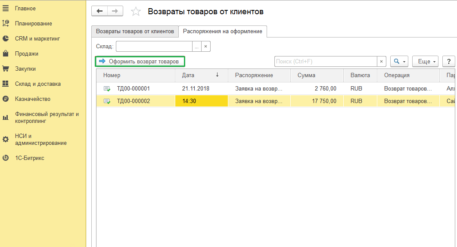The width and height of the screenshot is (457, 247).
Task: Select the Распоряжения на оформление tab
Action: [x=222, y=31]
